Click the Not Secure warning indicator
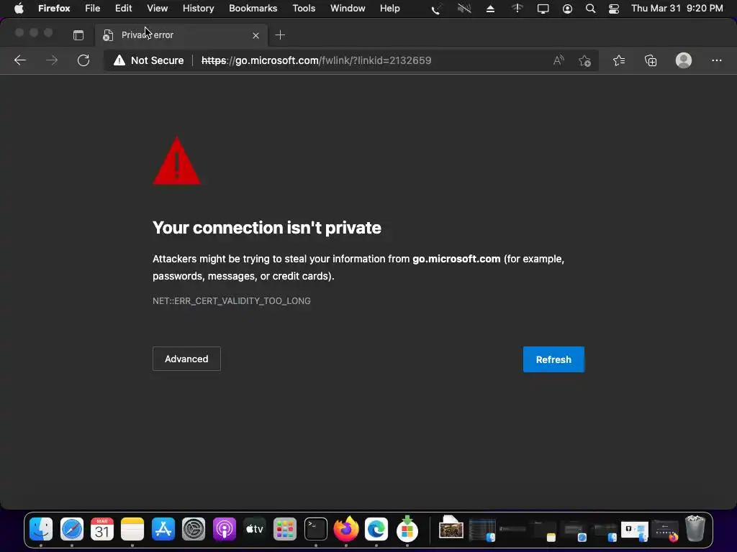The height and width of the screenshot is (552, 737). point(148,60)
